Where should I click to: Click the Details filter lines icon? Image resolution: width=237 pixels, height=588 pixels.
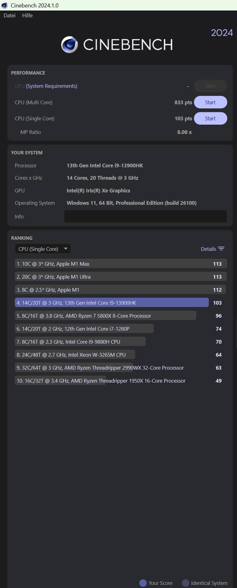point(221,249)
